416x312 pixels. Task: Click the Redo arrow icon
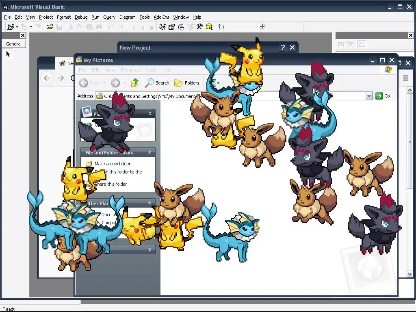point(120,27)
